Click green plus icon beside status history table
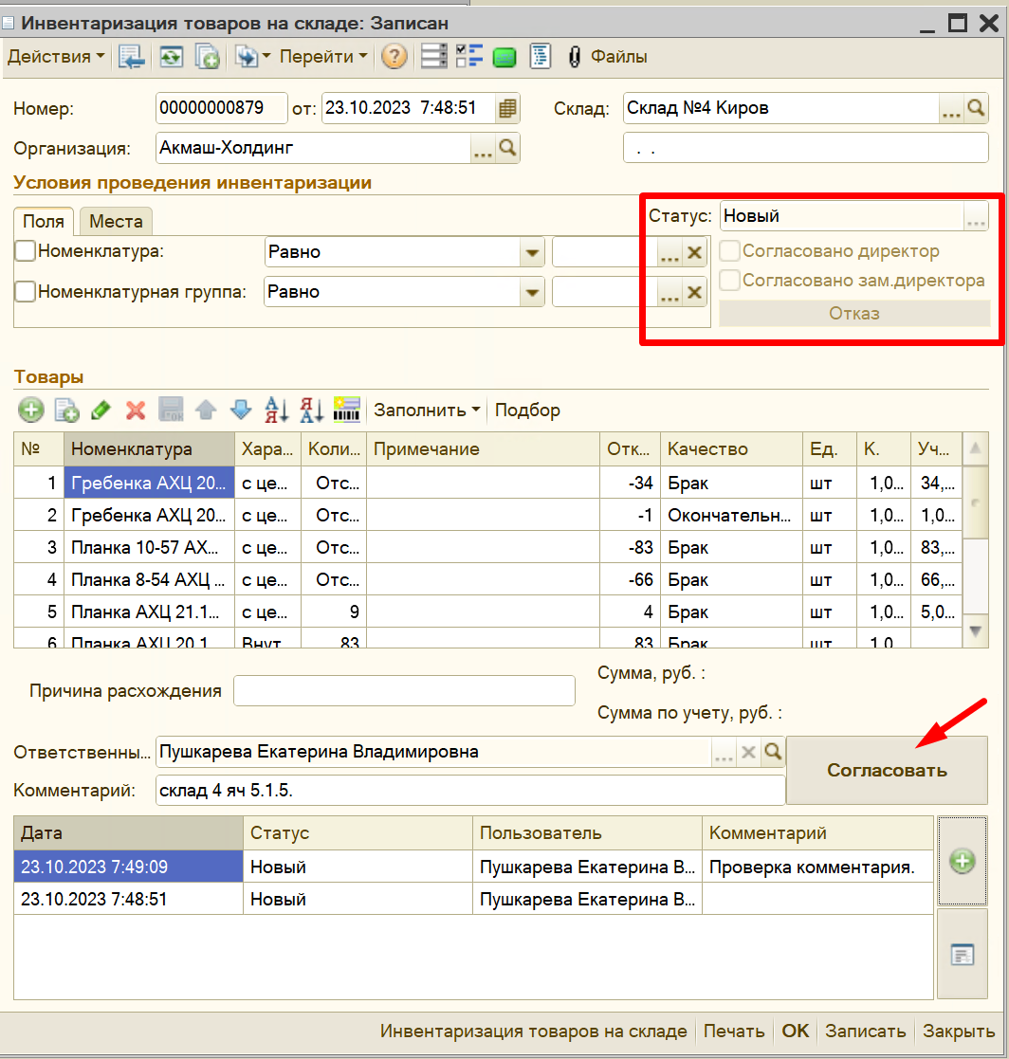This screenshot has height=1059, width=1009. 962,861
